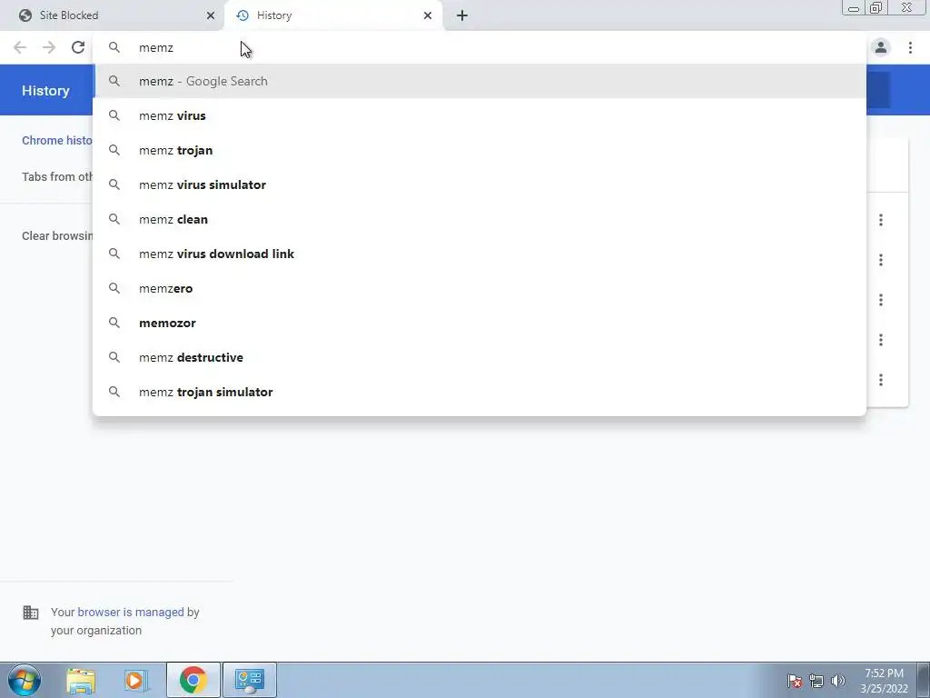
Task: Click the taskbar clock showing 7:52 PM
Action: click(x=884, y=681)
